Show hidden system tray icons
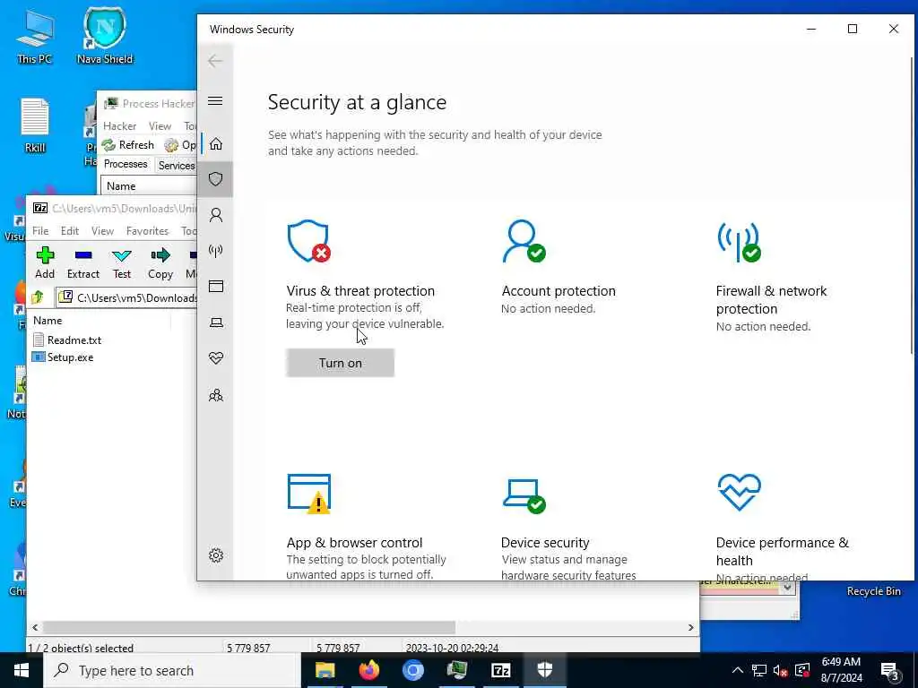The image size is (918, 688). [x=738, y=670]
